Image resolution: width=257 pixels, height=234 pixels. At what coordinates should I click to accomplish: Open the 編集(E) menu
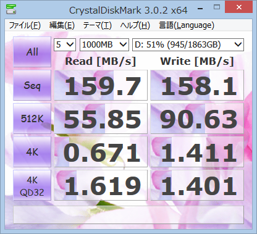[x=62, y=25]
